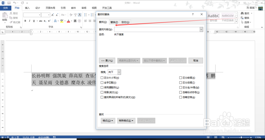The height and width of the screenshot is (140, 265).
Task: Collapse the ribbon with the chevron
Action: [262, 27]
